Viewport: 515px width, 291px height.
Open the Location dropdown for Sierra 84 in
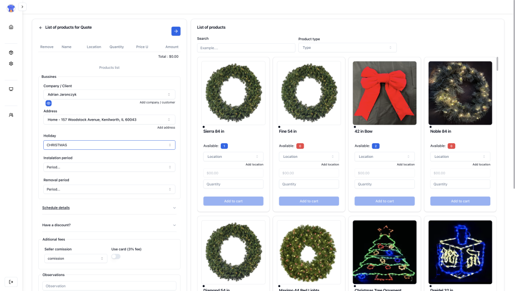[x=233, y=156]
